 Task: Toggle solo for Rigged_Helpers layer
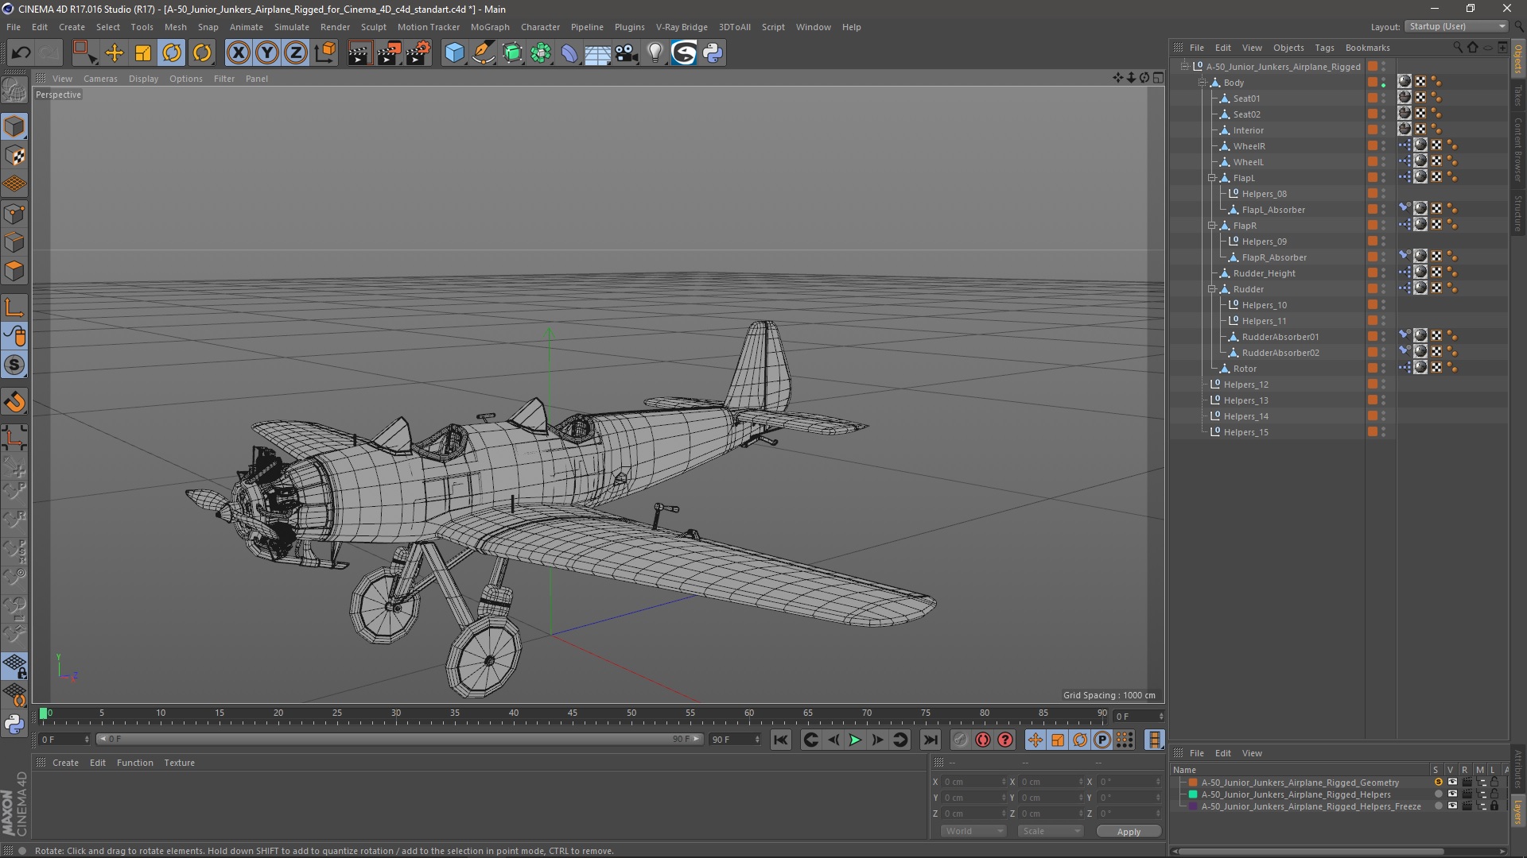1438,794
